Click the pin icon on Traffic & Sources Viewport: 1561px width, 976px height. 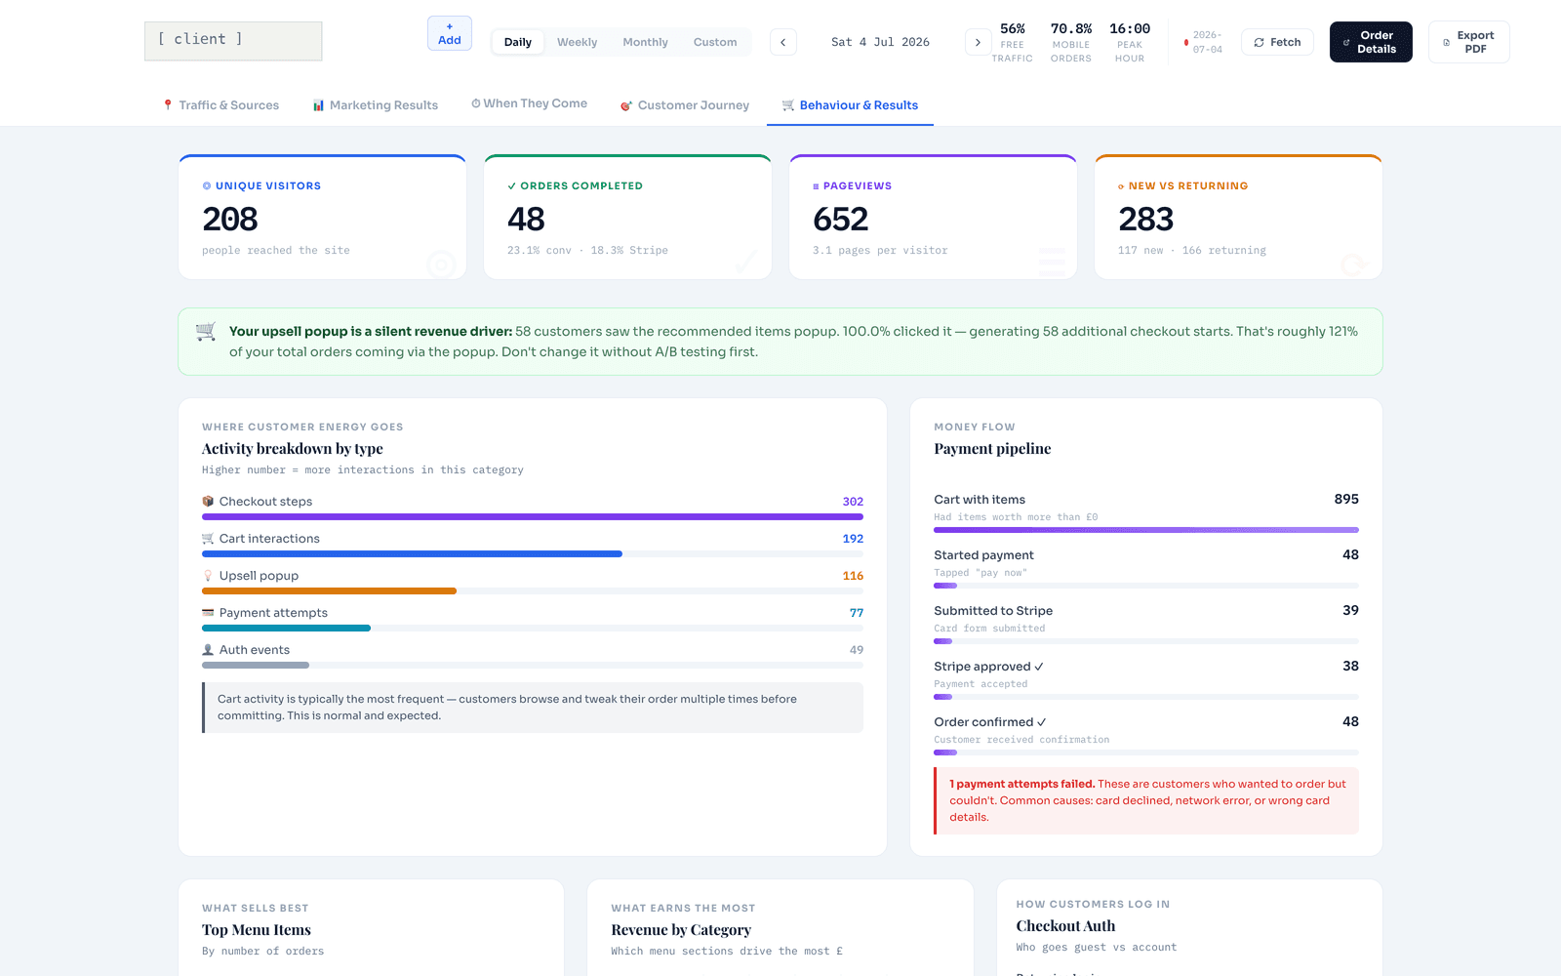point(168,105)
